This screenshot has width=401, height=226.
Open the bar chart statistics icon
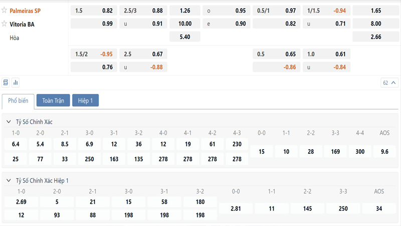click(16, 82)
